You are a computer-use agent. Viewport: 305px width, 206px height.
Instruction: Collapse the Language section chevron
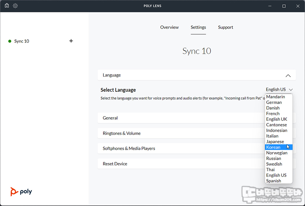click(288, 76)
